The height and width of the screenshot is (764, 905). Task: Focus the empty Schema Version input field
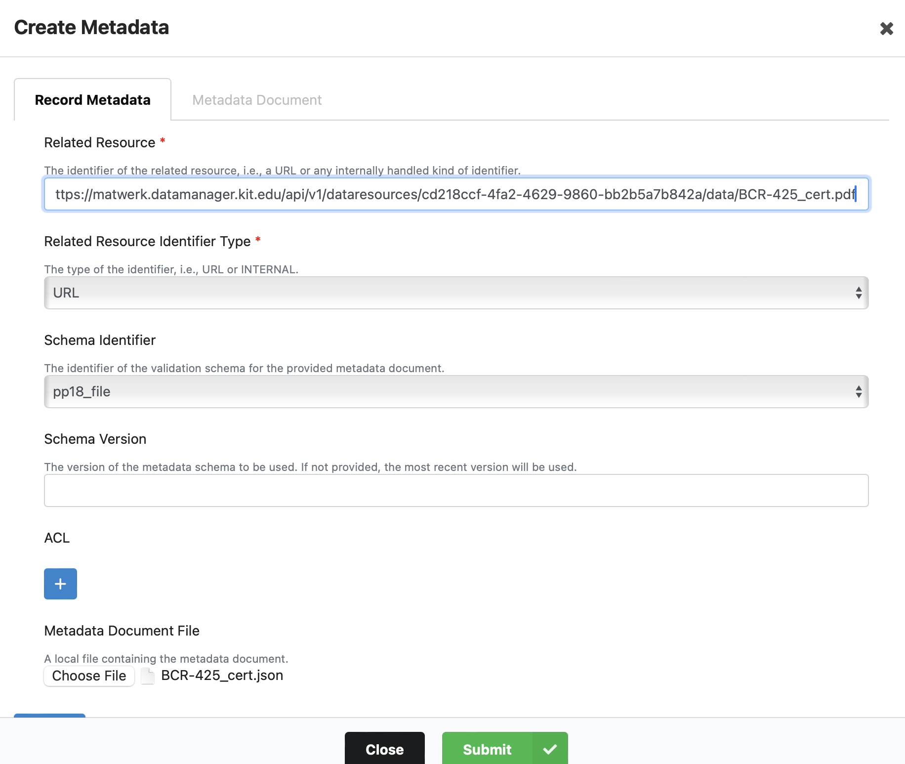(x=456, y=491)
